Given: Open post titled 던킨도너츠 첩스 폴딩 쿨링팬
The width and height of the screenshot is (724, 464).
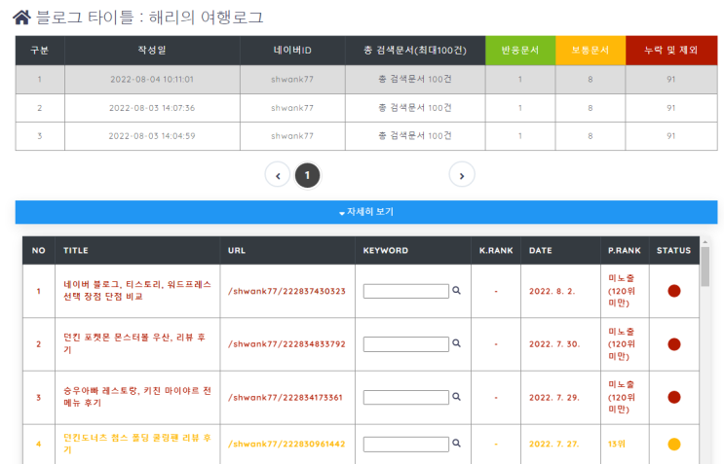Looking at the screenshot, I should coord(137,444).
